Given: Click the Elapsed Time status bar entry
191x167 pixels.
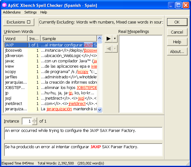Looking at the screenshot, I should click(x=18, y=163).
